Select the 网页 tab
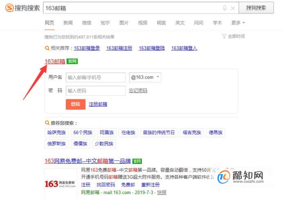Image resolution: width=283 pixels, height=199 pixels. click(49, 23)
